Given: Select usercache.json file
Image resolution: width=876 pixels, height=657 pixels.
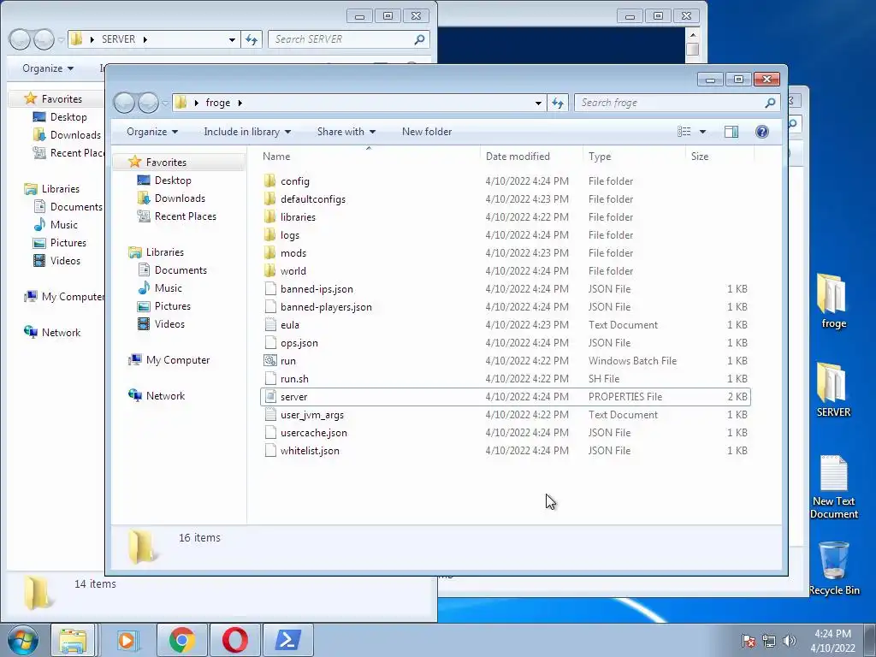Looking at the screenshot, I should 506,432.
